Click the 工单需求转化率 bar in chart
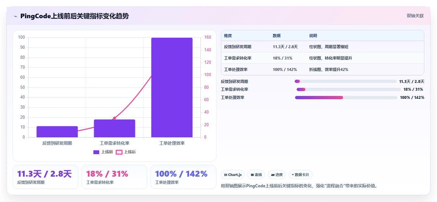This screenshot has width=437, height=202. point(114,128)
